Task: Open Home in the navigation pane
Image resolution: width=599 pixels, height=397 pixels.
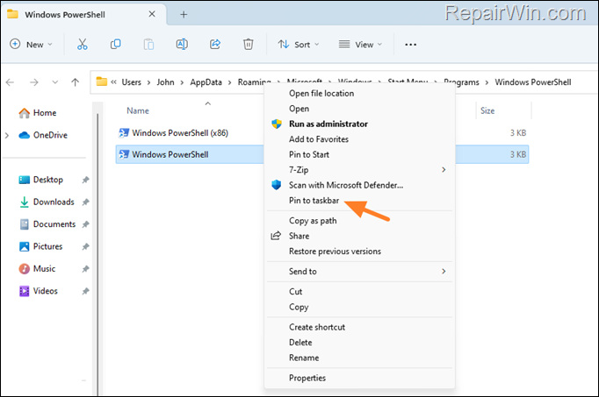Action: [38, 113]
